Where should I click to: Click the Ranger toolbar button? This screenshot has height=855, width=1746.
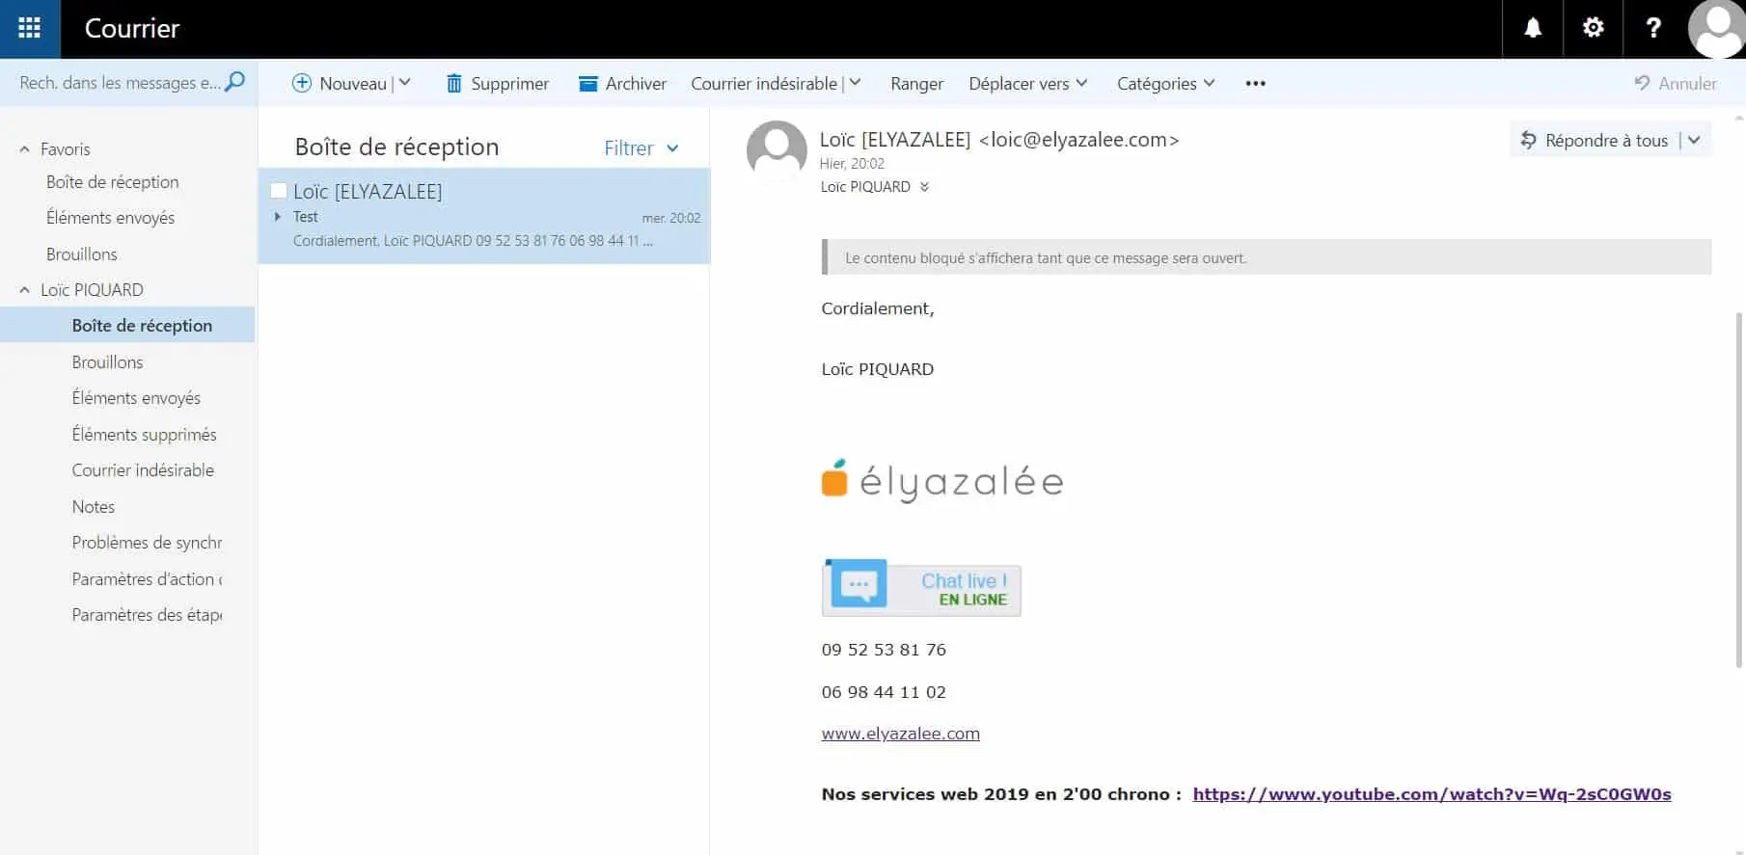[x=916, y=84]
